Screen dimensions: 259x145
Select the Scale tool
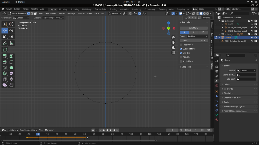[5, 37]
